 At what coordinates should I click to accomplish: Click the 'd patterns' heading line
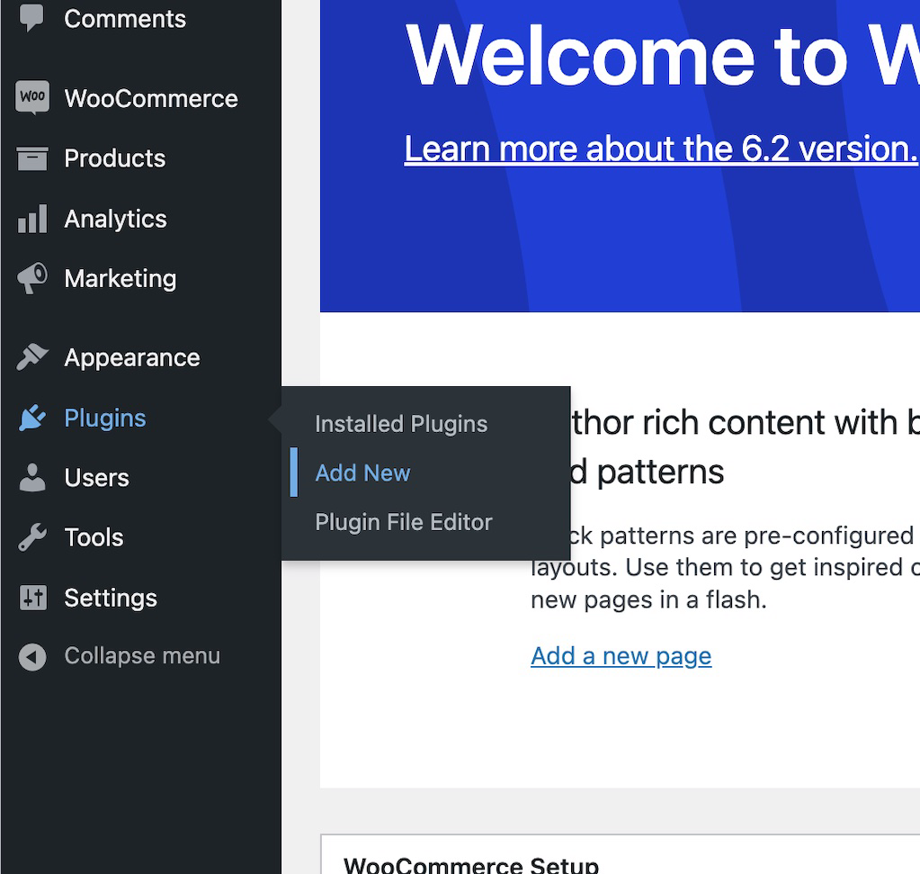(648, 473)
